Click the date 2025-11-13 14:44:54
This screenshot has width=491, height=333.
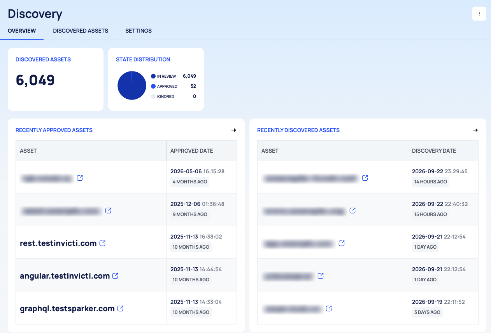click(196, 269)
